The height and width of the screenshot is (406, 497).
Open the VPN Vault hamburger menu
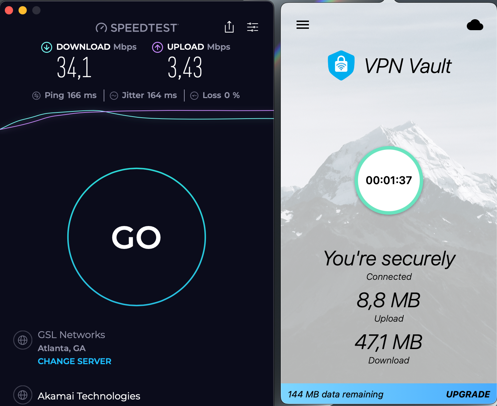click(x=302, y=25)
